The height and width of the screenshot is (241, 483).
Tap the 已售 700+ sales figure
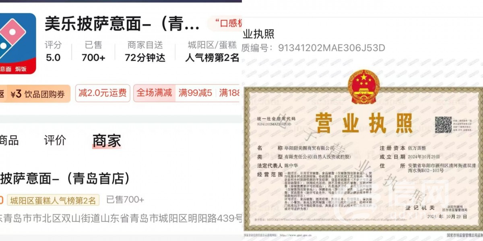coord(93,51)
